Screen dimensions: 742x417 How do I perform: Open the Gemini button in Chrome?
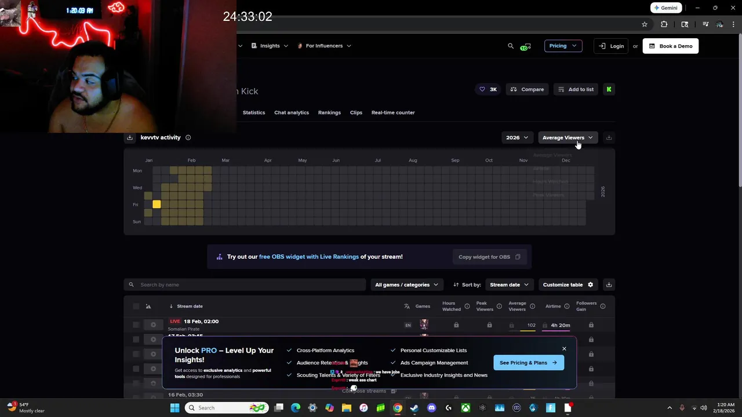point(665,8)
